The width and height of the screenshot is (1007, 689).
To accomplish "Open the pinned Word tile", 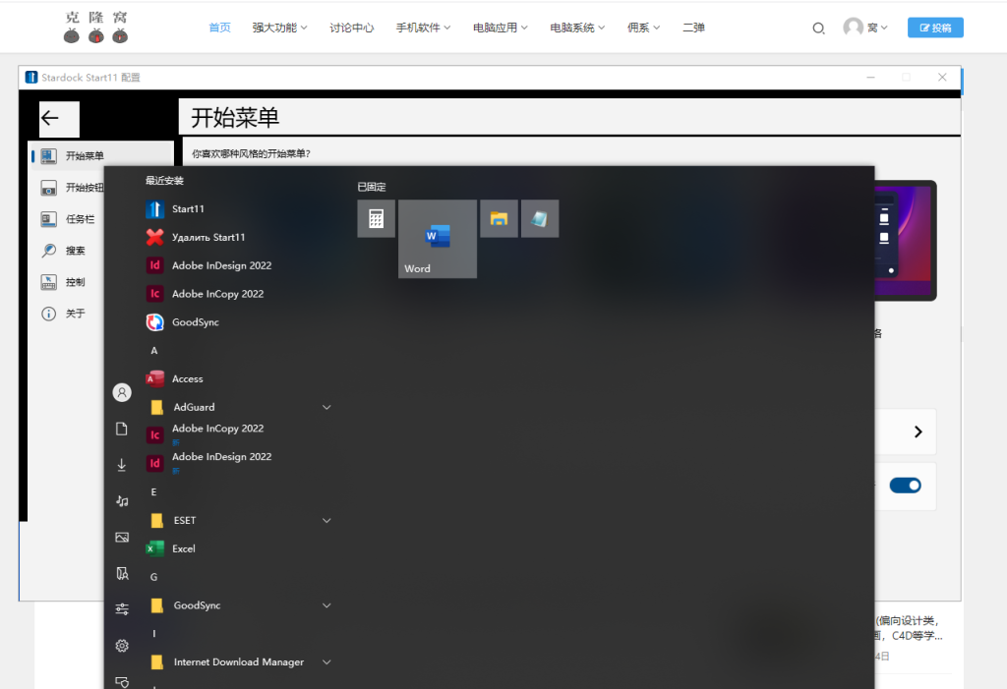I will (438, 239).
